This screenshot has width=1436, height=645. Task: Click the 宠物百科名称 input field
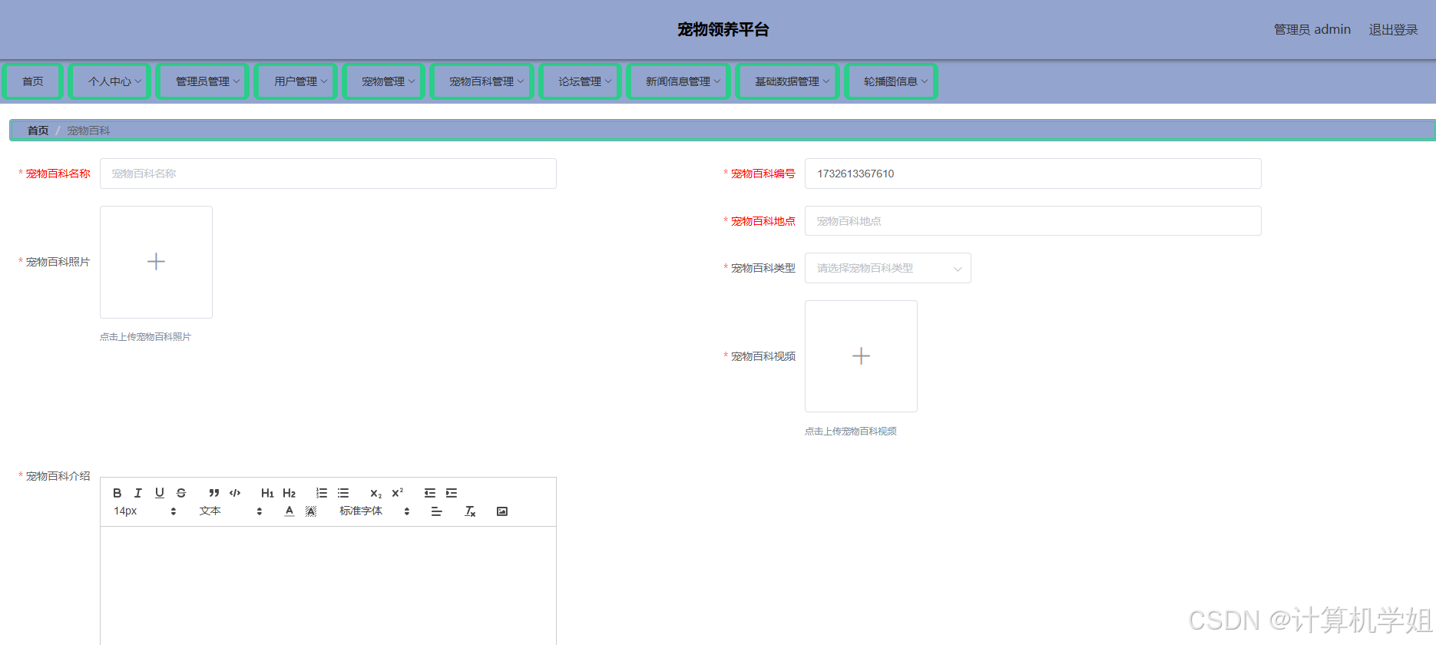pyautogui.click(x=328, y=174)
